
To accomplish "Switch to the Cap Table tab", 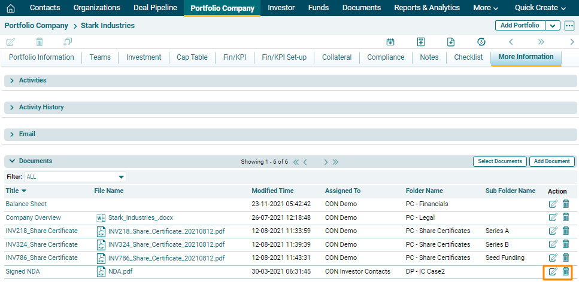I will coord(192,57).
